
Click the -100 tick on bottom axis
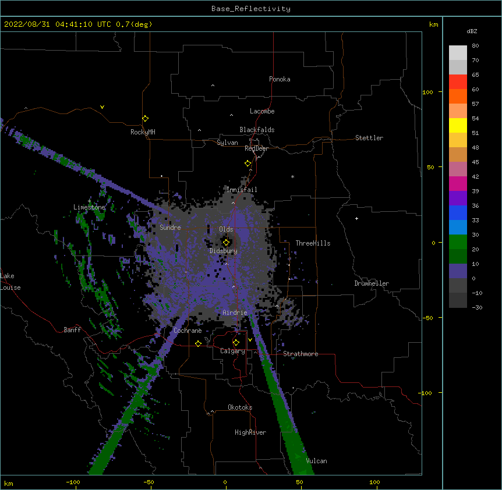click(73, 482)
